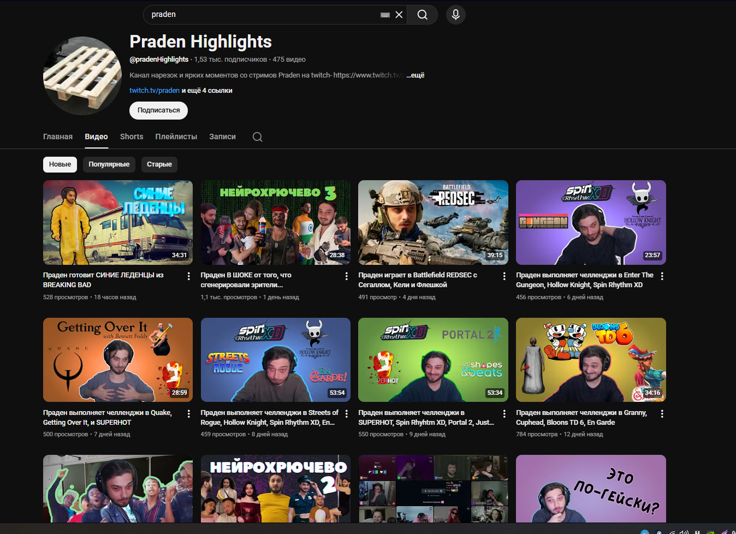Click the Подписаться button
The image size is (736, 534).
[x=158, y=110]
